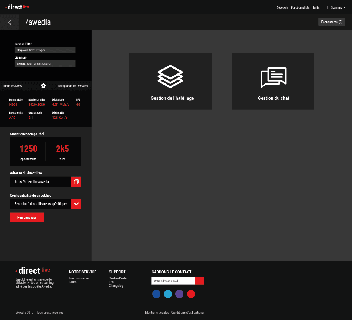
Task: Click the back arrow beside /awedia
Action: tap(10, 22)
